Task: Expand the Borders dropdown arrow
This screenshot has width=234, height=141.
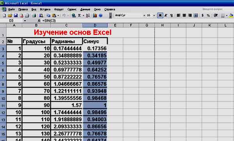Action: (227, 16)
